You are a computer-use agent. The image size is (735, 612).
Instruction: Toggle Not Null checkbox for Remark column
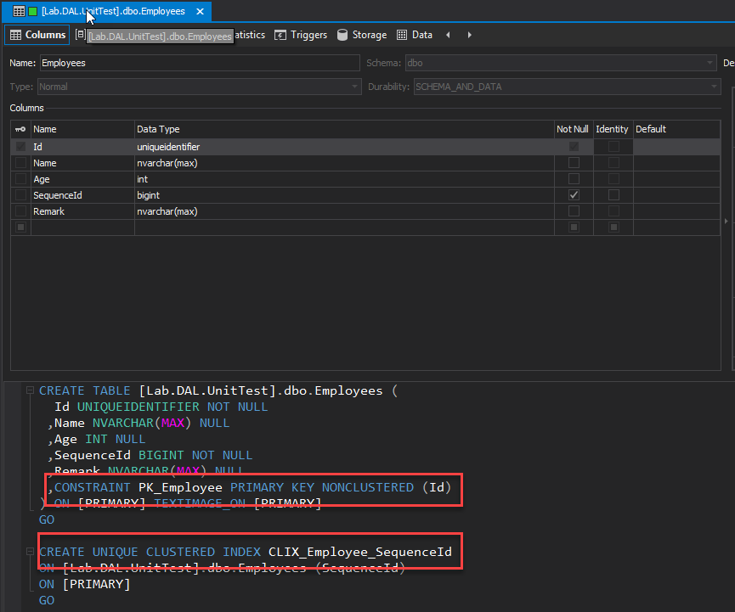tap(574, 211)
